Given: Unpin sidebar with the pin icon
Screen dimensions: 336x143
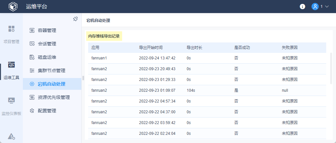Looking at the screenshot, I should coord(75,19).
